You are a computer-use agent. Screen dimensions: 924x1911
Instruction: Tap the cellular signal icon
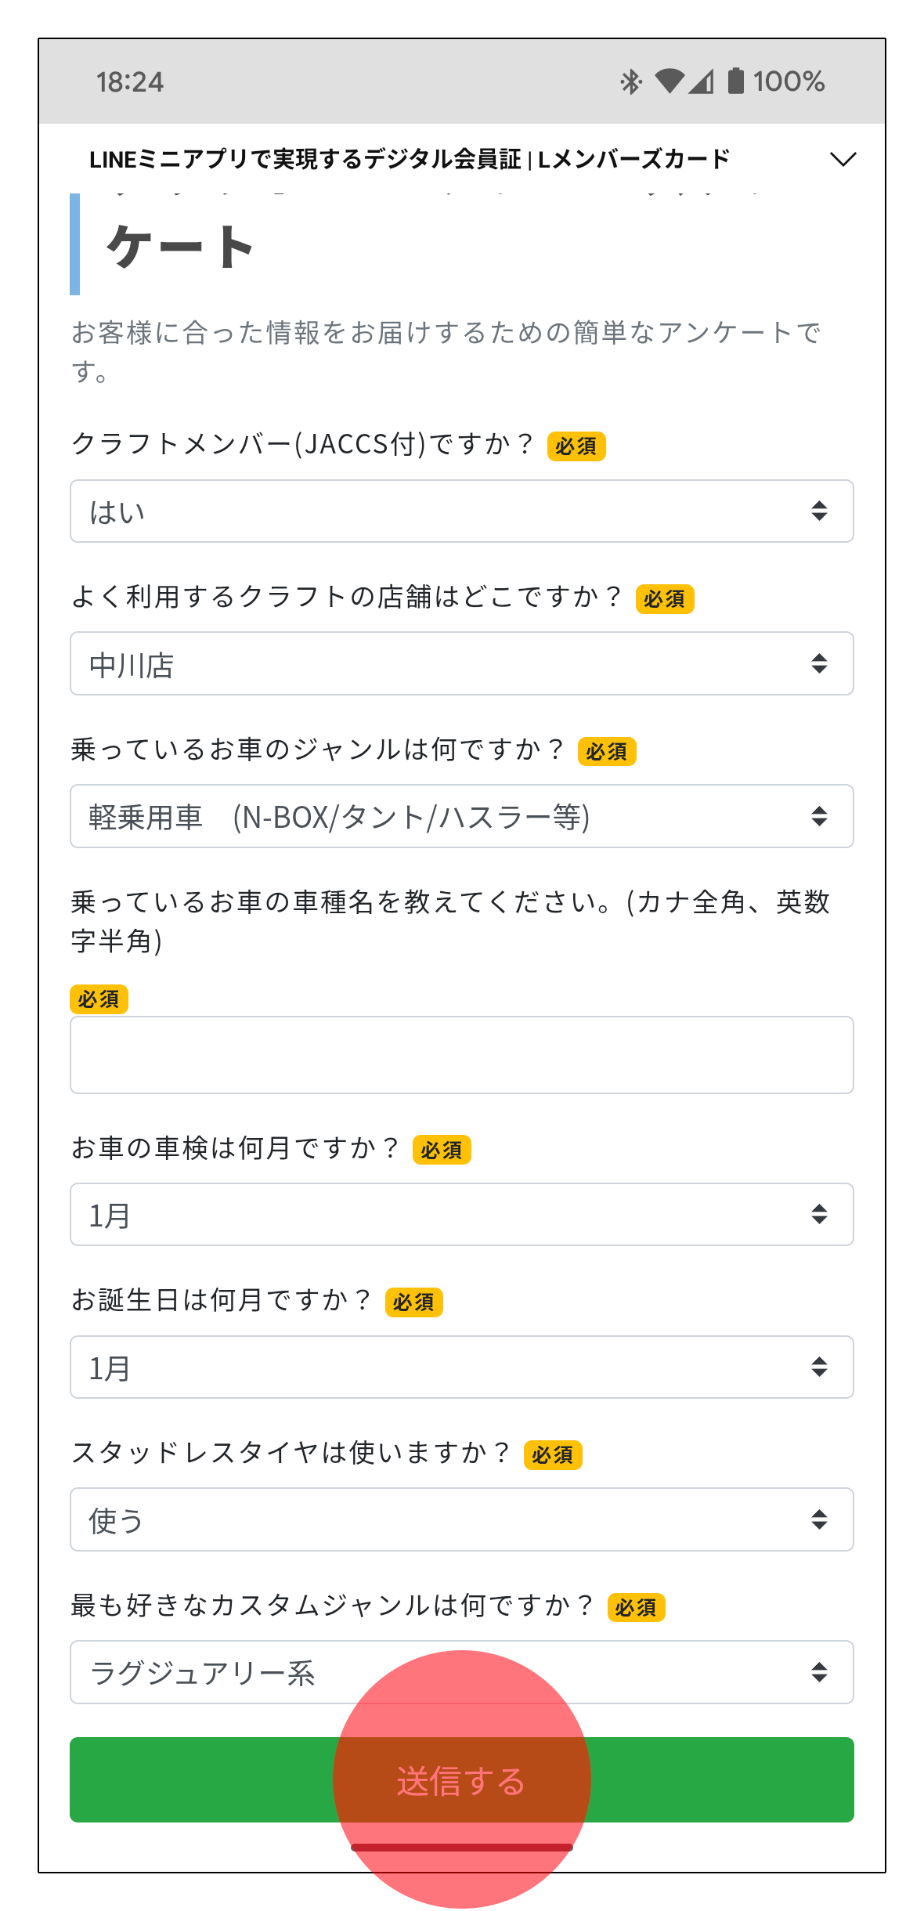coord(702,81)
